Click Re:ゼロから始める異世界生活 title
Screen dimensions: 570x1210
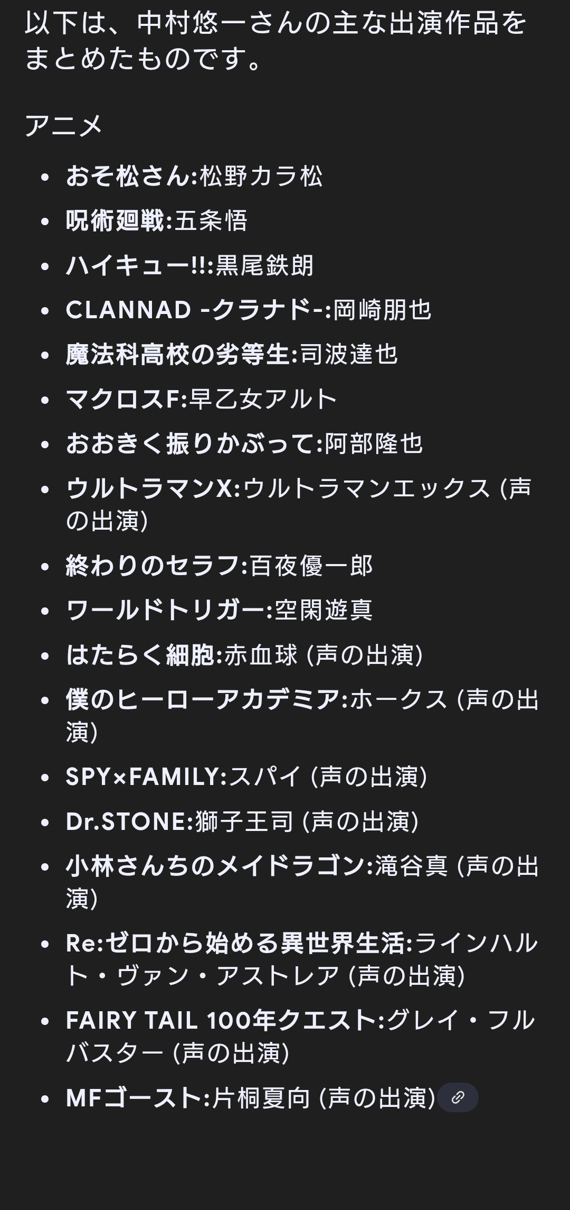click(x=235, y=943)
